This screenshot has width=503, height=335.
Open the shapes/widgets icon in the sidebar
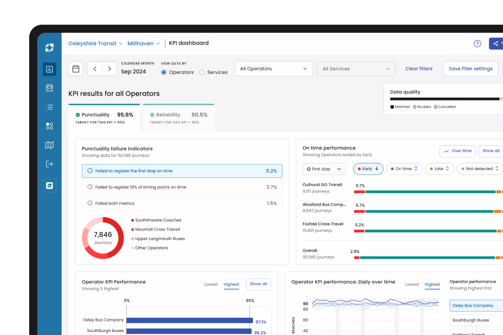pyautogui.click(x=49, y=126)
